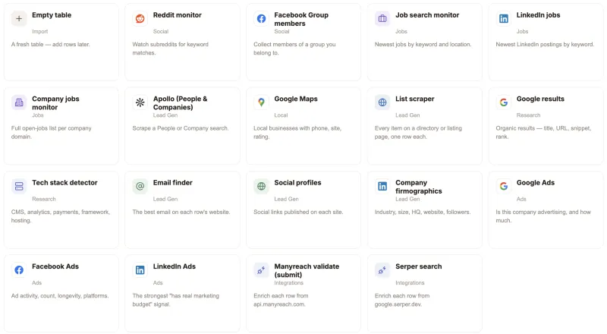Pick the Google Ads template title

pos(536,182)
